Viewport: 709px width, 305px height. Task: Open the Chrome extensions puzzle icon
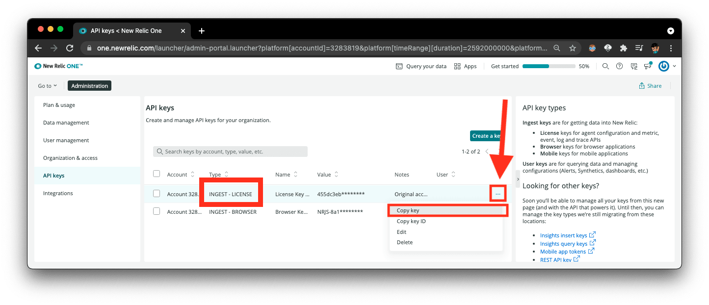click(624, 48)
